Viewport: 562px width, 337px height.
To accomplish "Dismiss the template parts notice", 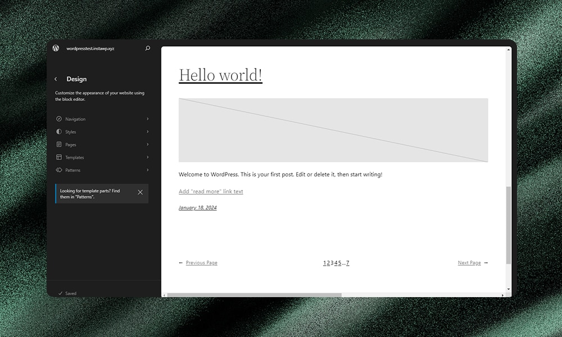I will [140, 192].
